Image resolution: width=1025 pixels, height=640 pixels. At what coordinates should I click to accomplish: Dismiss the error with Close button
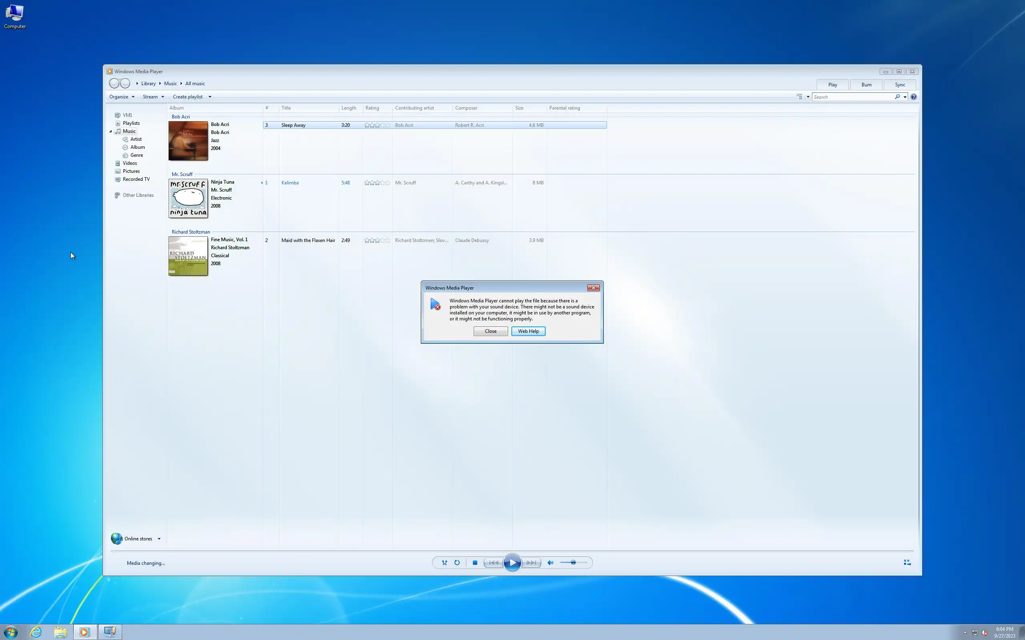coord(490,331)
